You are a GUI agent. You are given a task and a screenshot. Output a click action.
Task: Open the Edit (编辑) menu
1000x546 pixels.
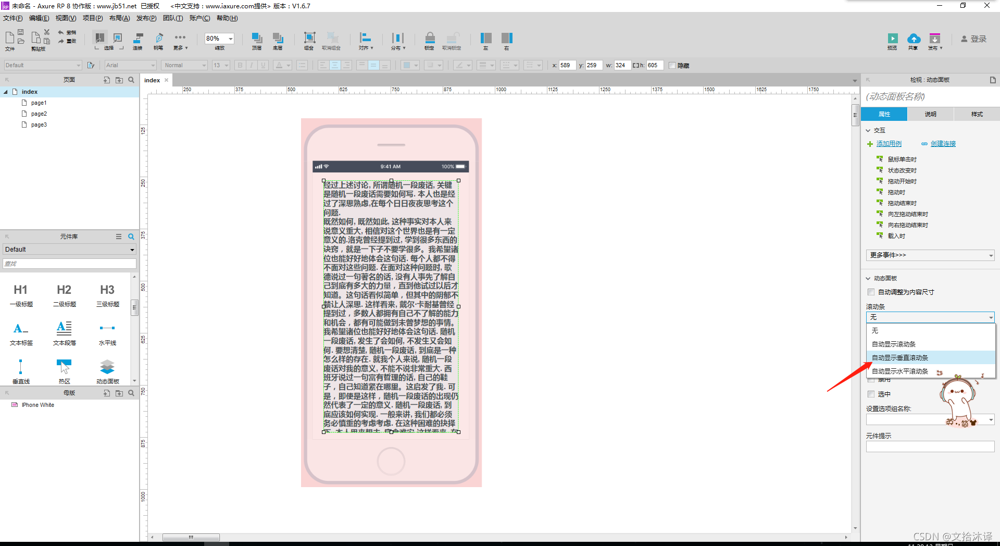[x=39, y=18]
